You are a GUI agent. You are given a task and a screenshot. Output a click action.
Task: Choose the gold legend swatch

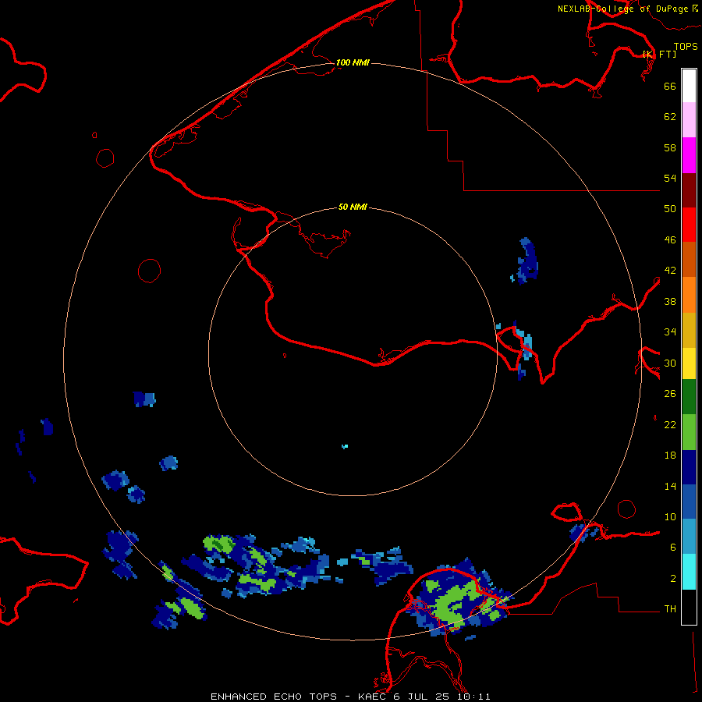point(689,330)
